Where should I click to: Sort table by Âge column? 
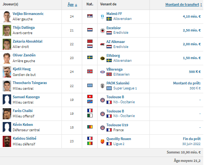coord(73,5)
